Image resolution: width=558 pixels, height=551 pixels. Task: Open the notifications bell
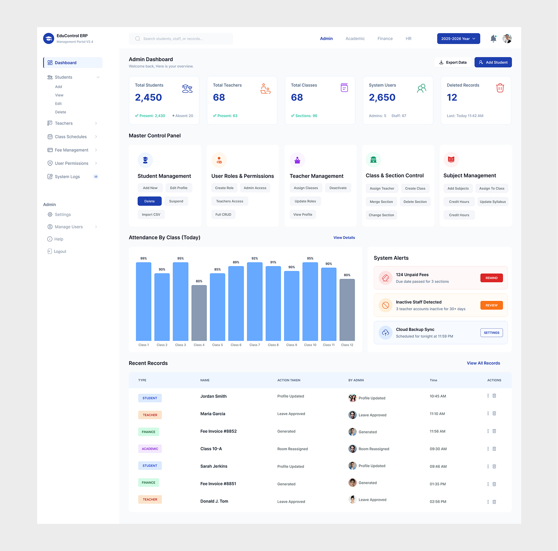point(493,38)
